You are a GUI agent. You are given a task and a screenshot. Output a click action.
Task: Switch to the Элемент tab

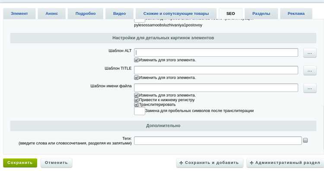[x=19, y=14]
